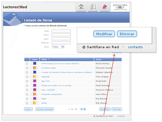The height and width of the screenshot is (122, 162).
Task: Click the Listado de libros heading
Action: [x=38, y=20]
